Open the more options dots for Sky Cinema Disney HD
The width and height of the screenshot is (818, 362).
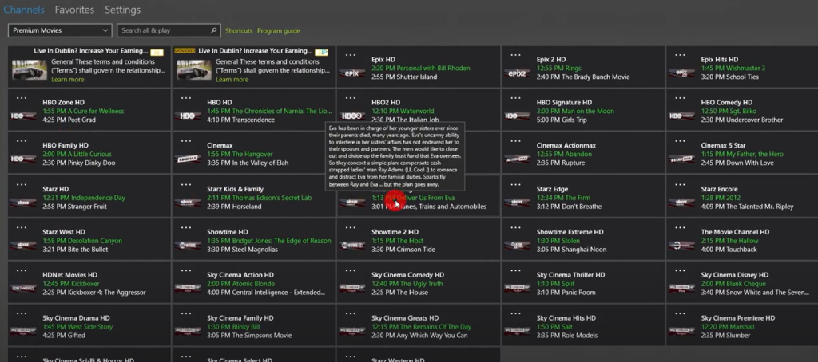[680, 270]
